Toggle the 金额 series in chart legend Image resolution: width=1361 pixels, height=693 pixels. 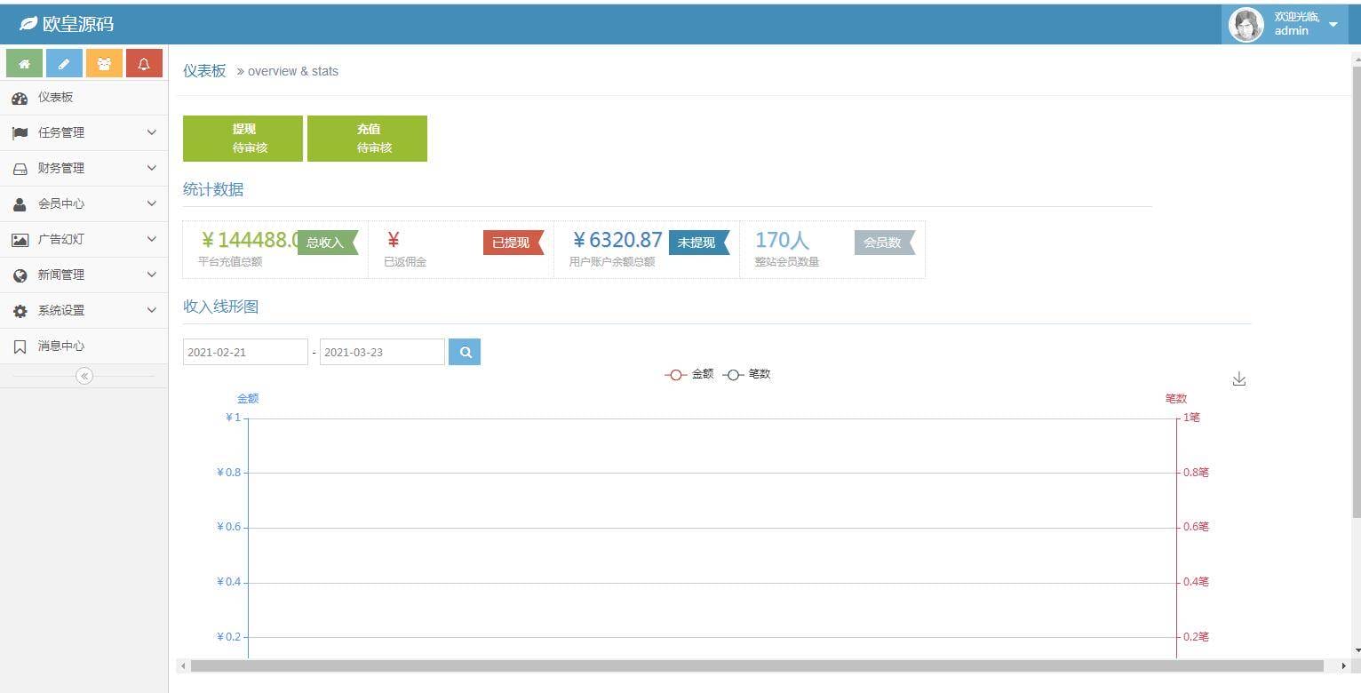pos(690,375)
